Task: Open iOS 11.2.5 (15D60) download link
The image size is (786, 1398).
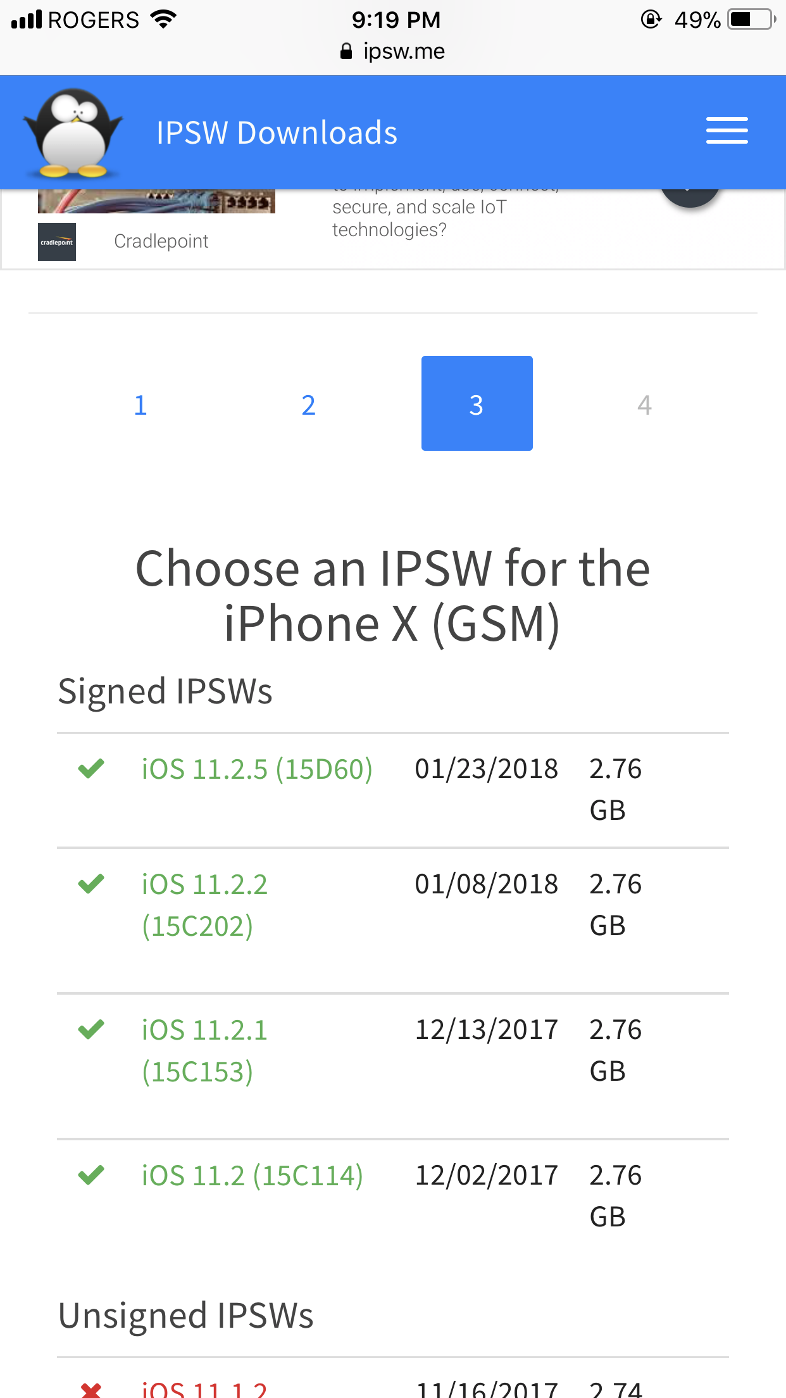Action: pos(257,769)
